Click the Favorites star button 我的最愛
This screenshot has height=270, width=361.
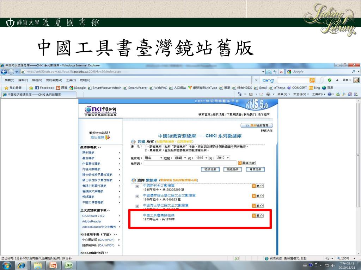point(13,88)
